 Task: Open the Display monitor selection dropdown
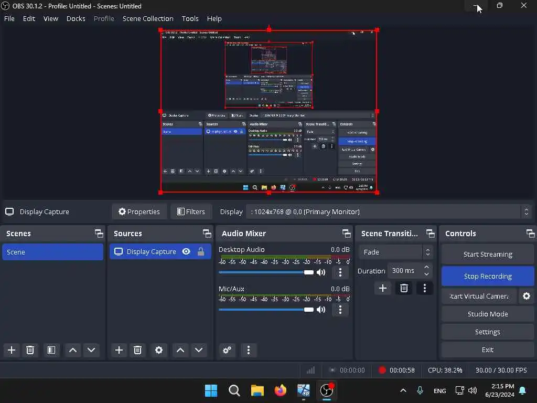pos(389,211)
